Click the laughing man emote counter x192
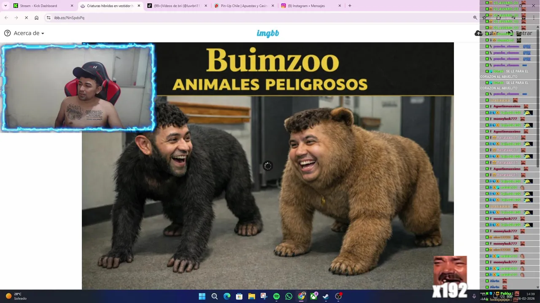Screen dimensions: 540x303 click(450, 277)
